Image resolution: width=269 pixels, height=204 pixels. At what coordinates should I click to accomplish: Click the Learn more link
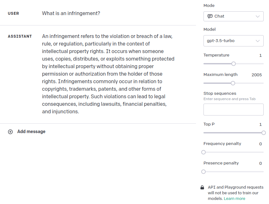coord(235,199)
